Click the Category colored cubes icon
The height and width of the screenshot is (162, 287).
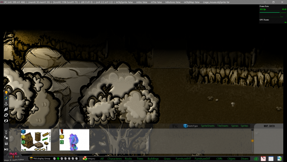pyautogui.click(x=85, y=158)
